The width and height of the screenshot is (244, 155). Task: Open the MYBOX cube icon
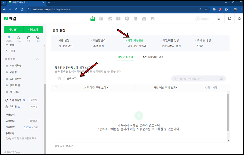[x=127, y=19]
